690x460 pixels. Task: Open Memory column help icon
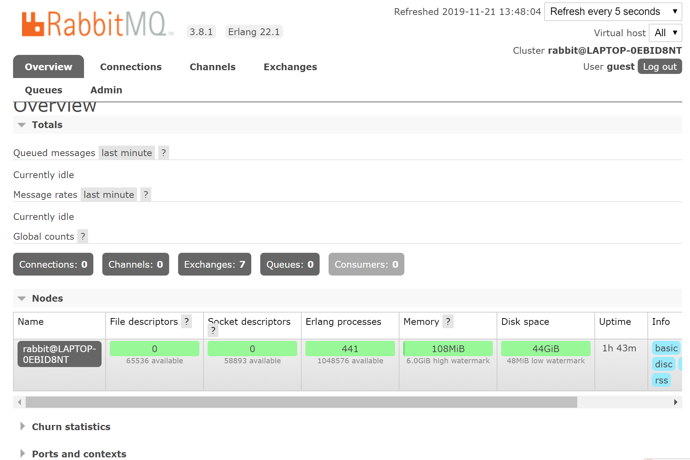click(x=448, y=321)
